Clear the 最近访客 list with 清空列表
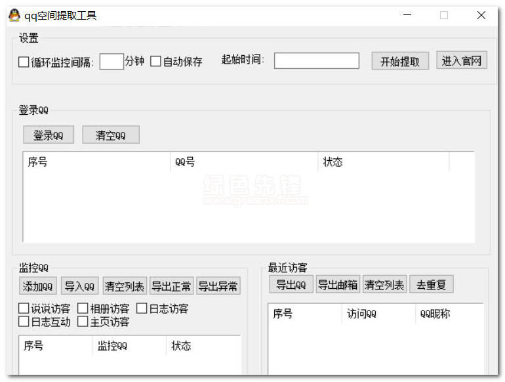 pyautogui.click(x=384, y=284)
